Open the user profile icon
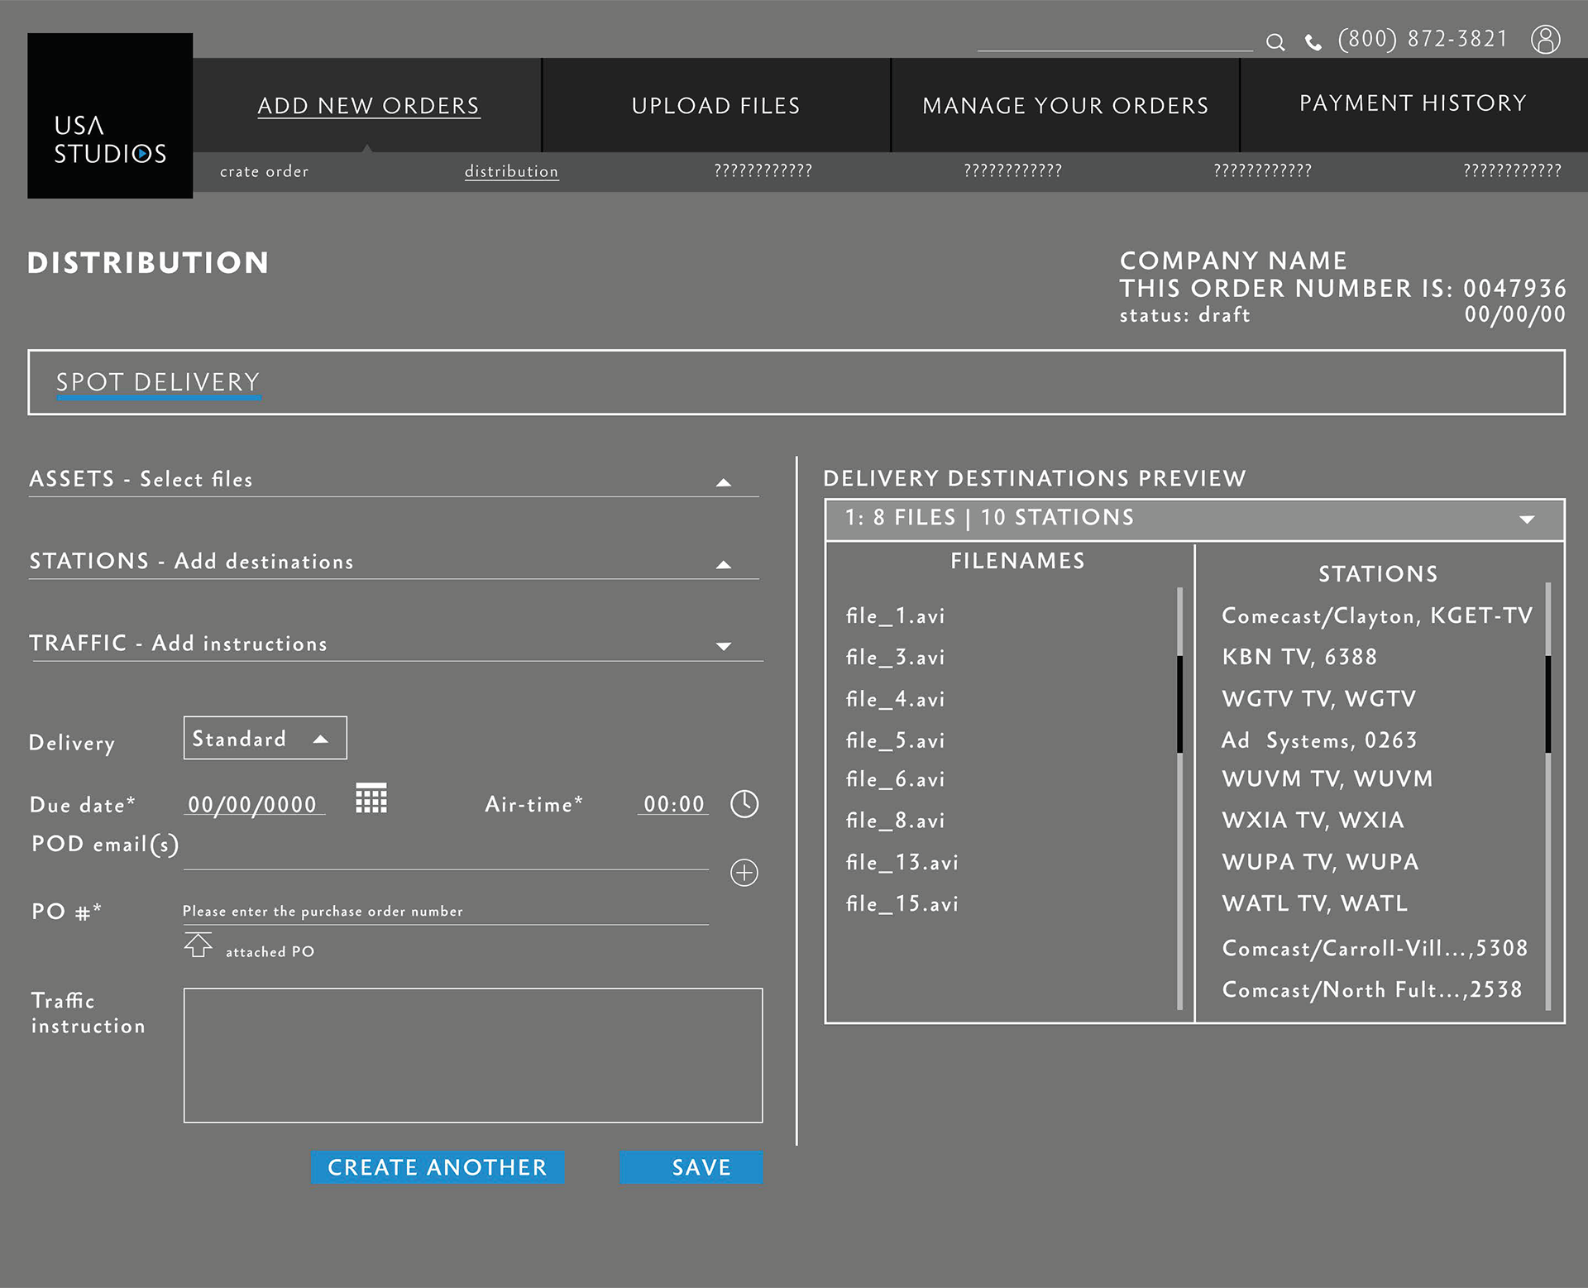The width and height of the screenshot is (1588, 1288). (1545, 39)
